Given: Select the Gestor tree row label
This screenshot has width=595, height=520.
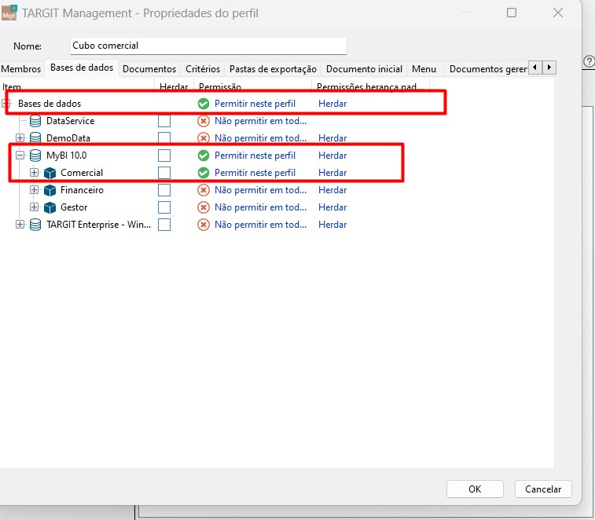Looking at the screenshot, I should point(74,207).
